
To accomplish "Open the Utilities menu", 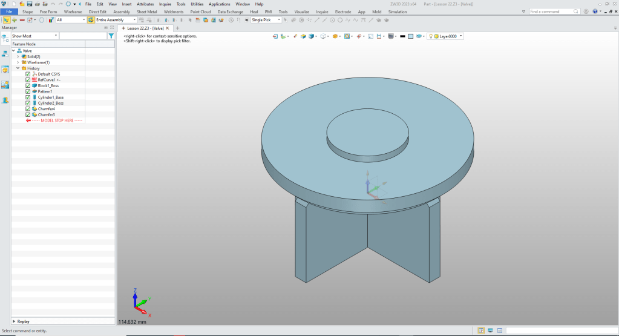I will click(197, 4).
